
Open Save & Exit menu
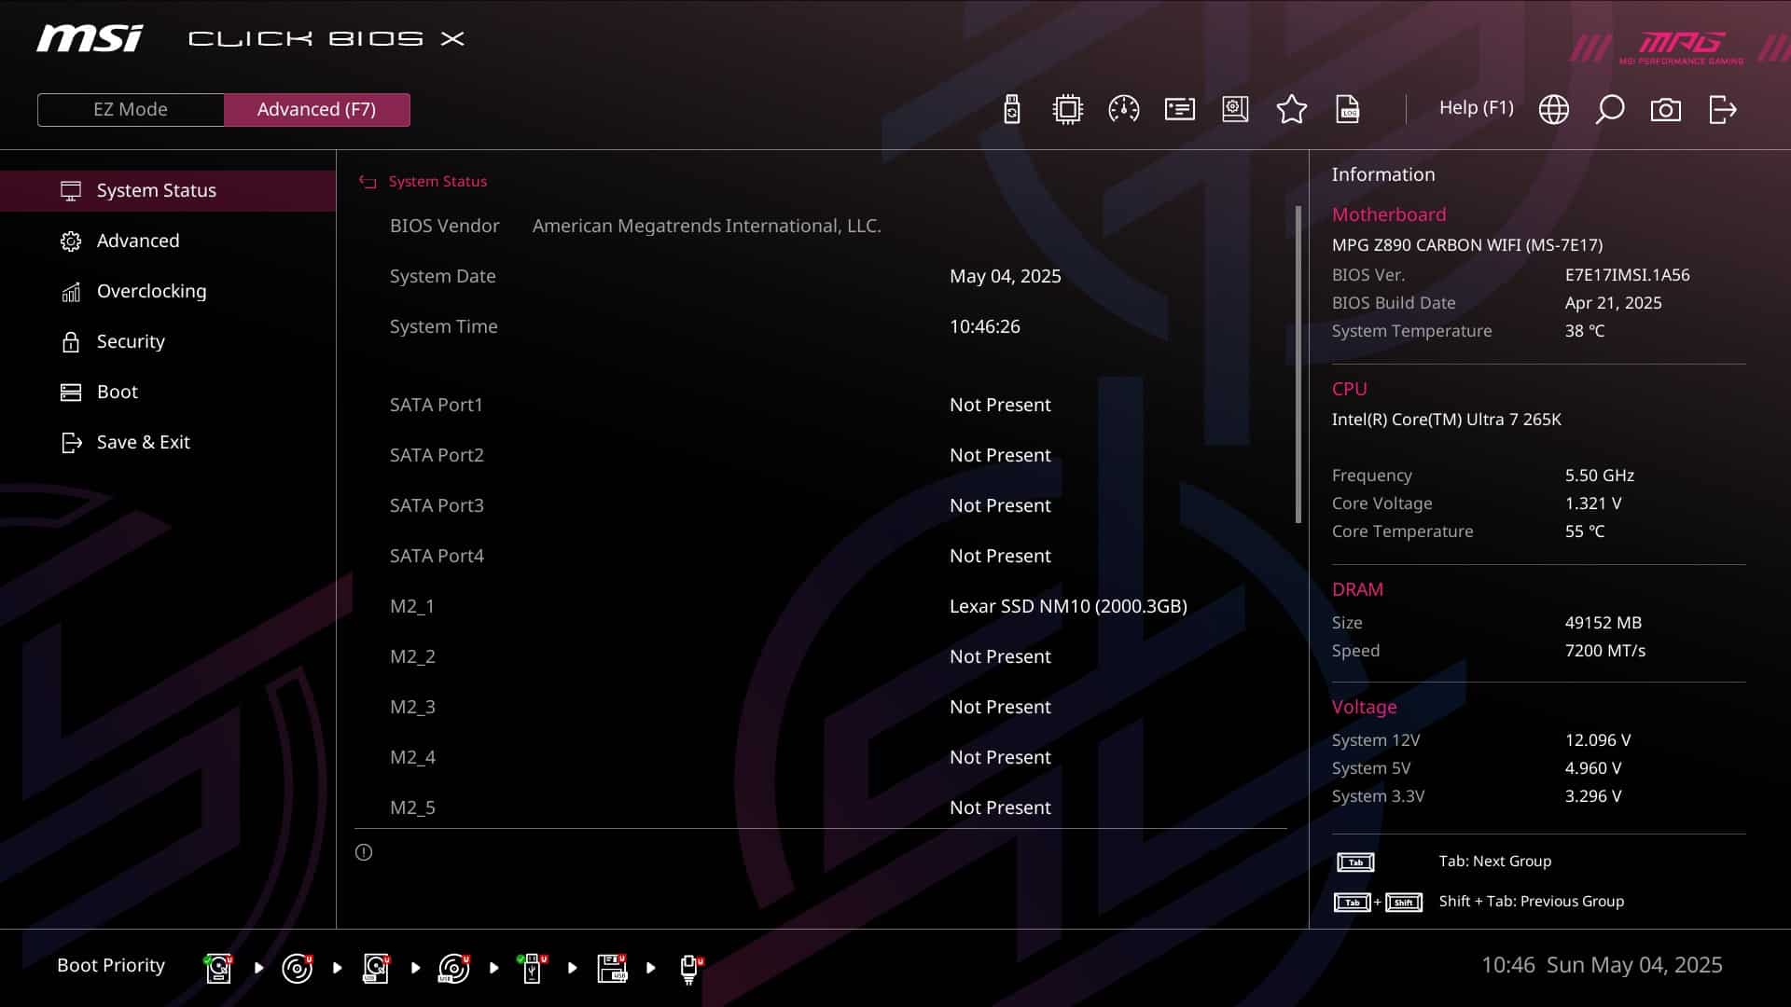click(168, 442)
